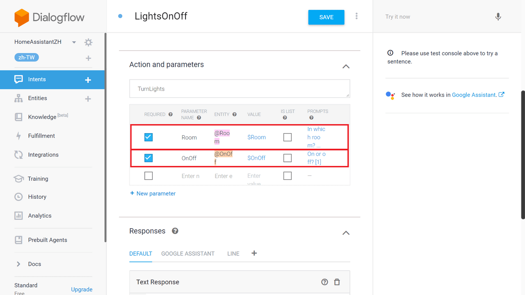
Task: Click the Is List help icon
Action: [285, 118]
